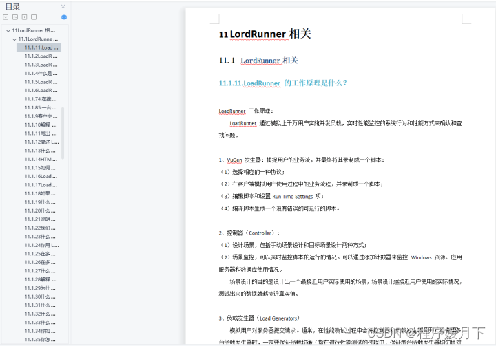Select outline entry 11.1.20什么
This screenshot has width=496, height=346.
[40, 210]
